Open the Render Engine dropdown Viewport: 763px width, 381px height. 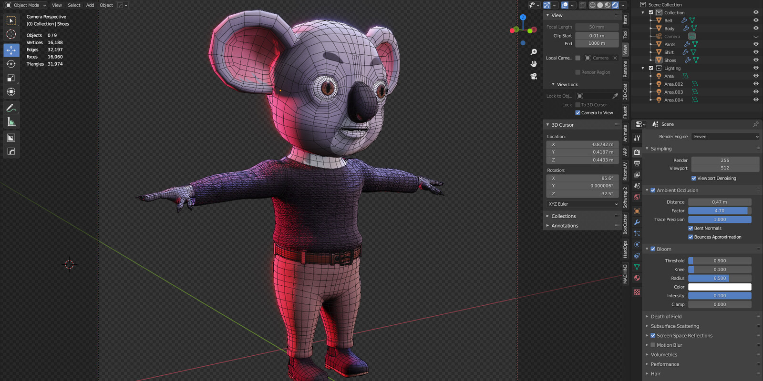coord(725,137)
